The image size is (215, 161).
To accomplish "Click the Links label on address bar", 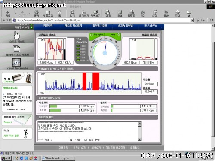I will pos(211,20).
